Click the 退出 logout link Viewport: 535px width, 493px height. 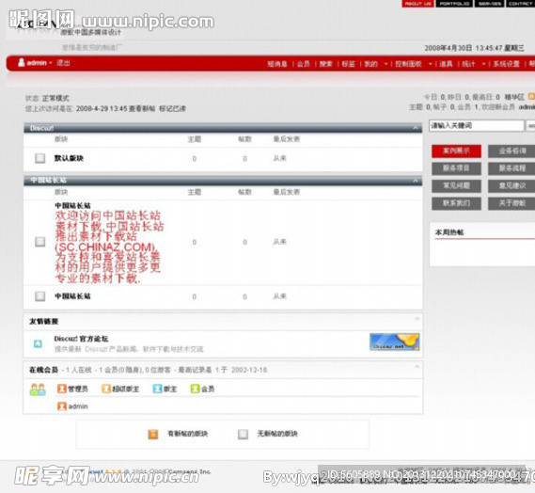click(x=63, y=63)
